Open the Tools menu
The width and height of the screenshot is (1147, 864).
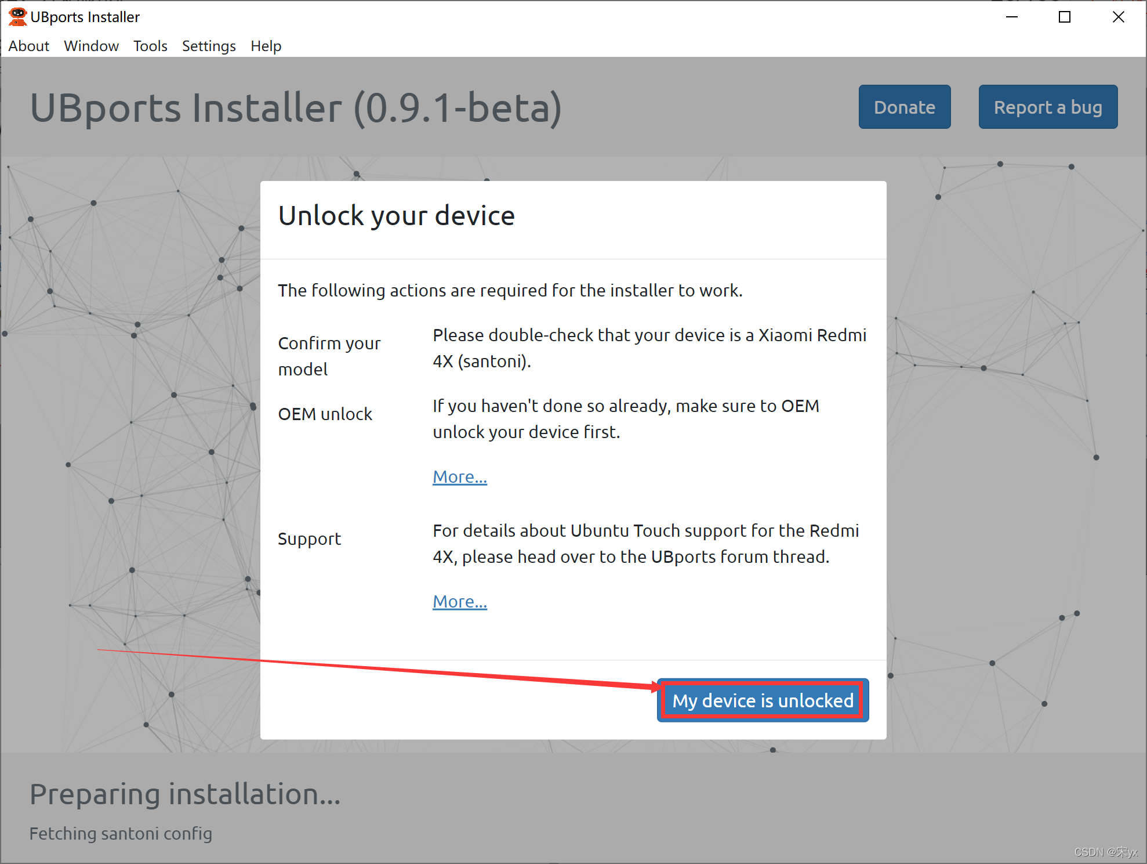point(150,46)
